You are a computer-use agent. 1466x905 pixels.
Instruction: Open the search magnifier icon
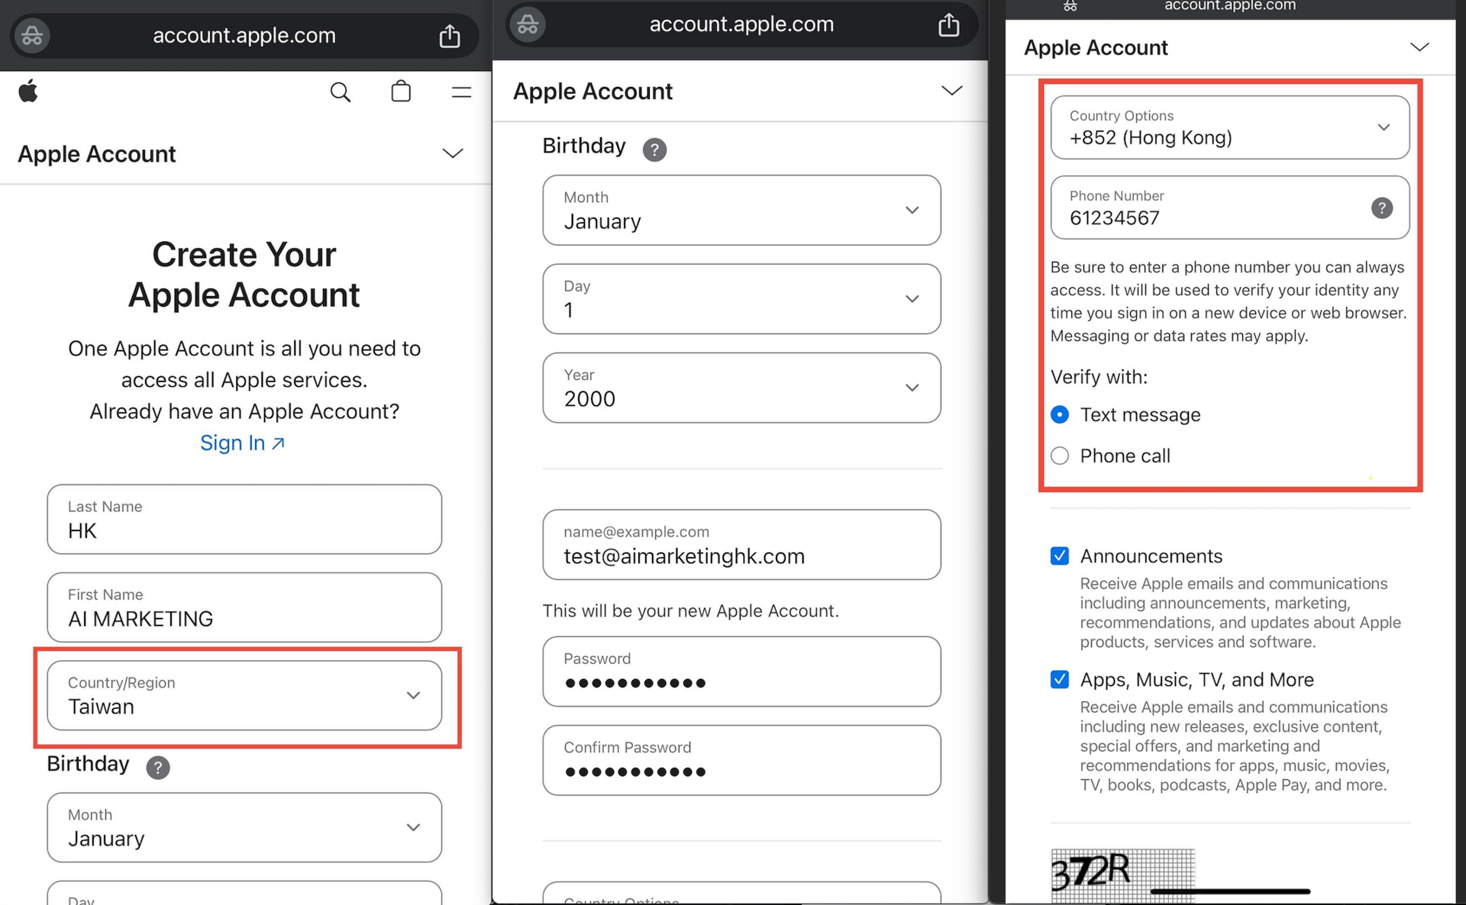(340, 92)
